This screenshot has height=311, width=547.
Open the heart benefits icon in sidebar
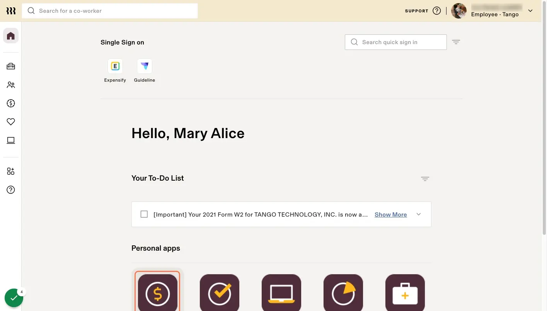pyautogui.click(x=11, y=122)
